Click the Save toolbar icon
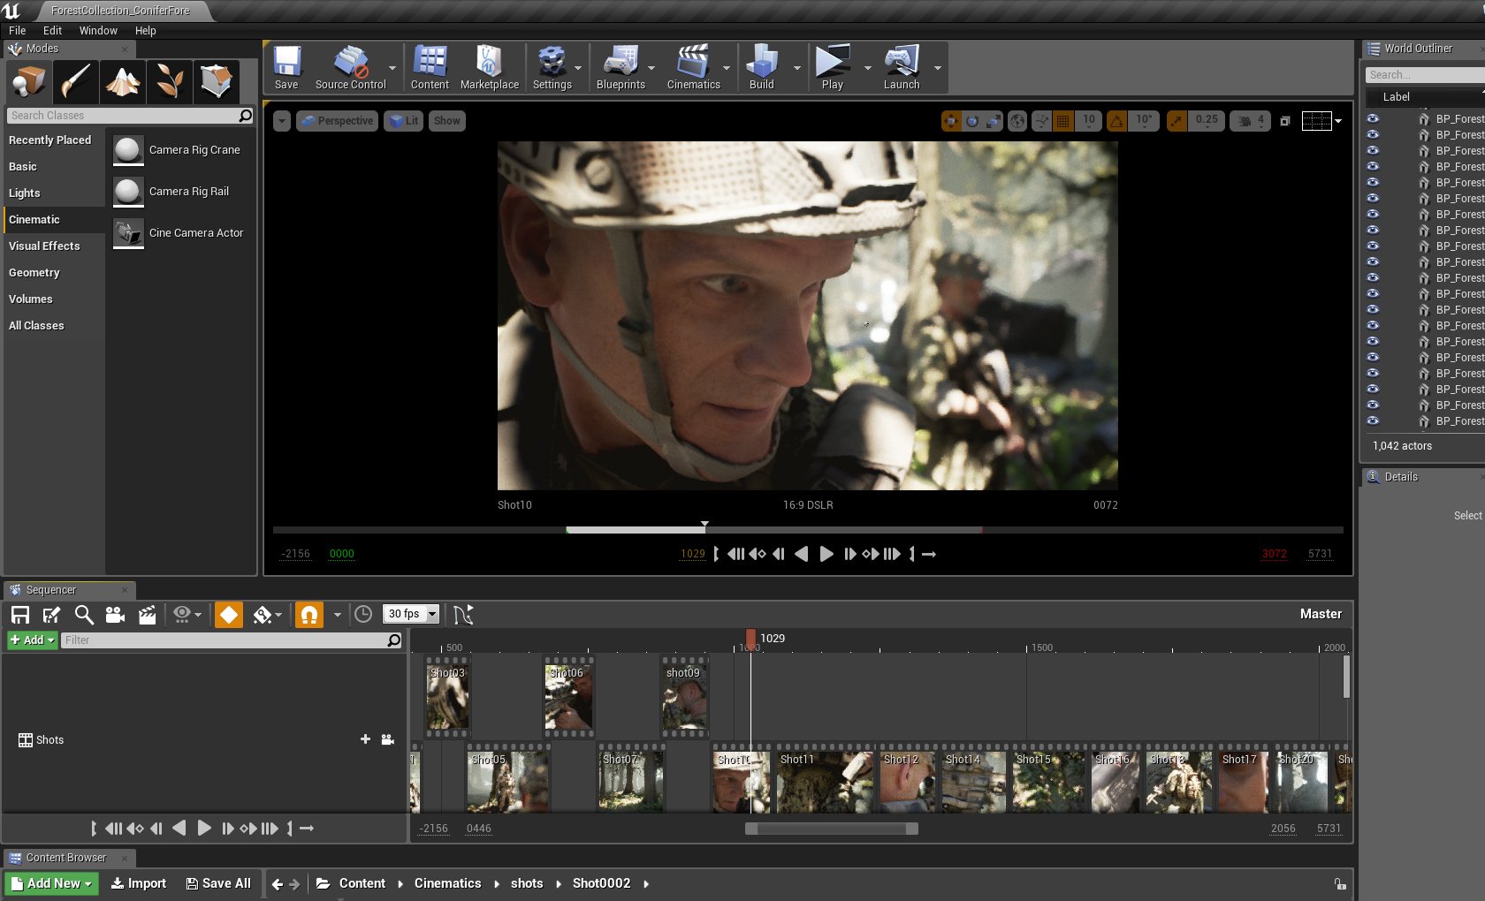This screenshot has height=901, width=1485. click(286, 67)
